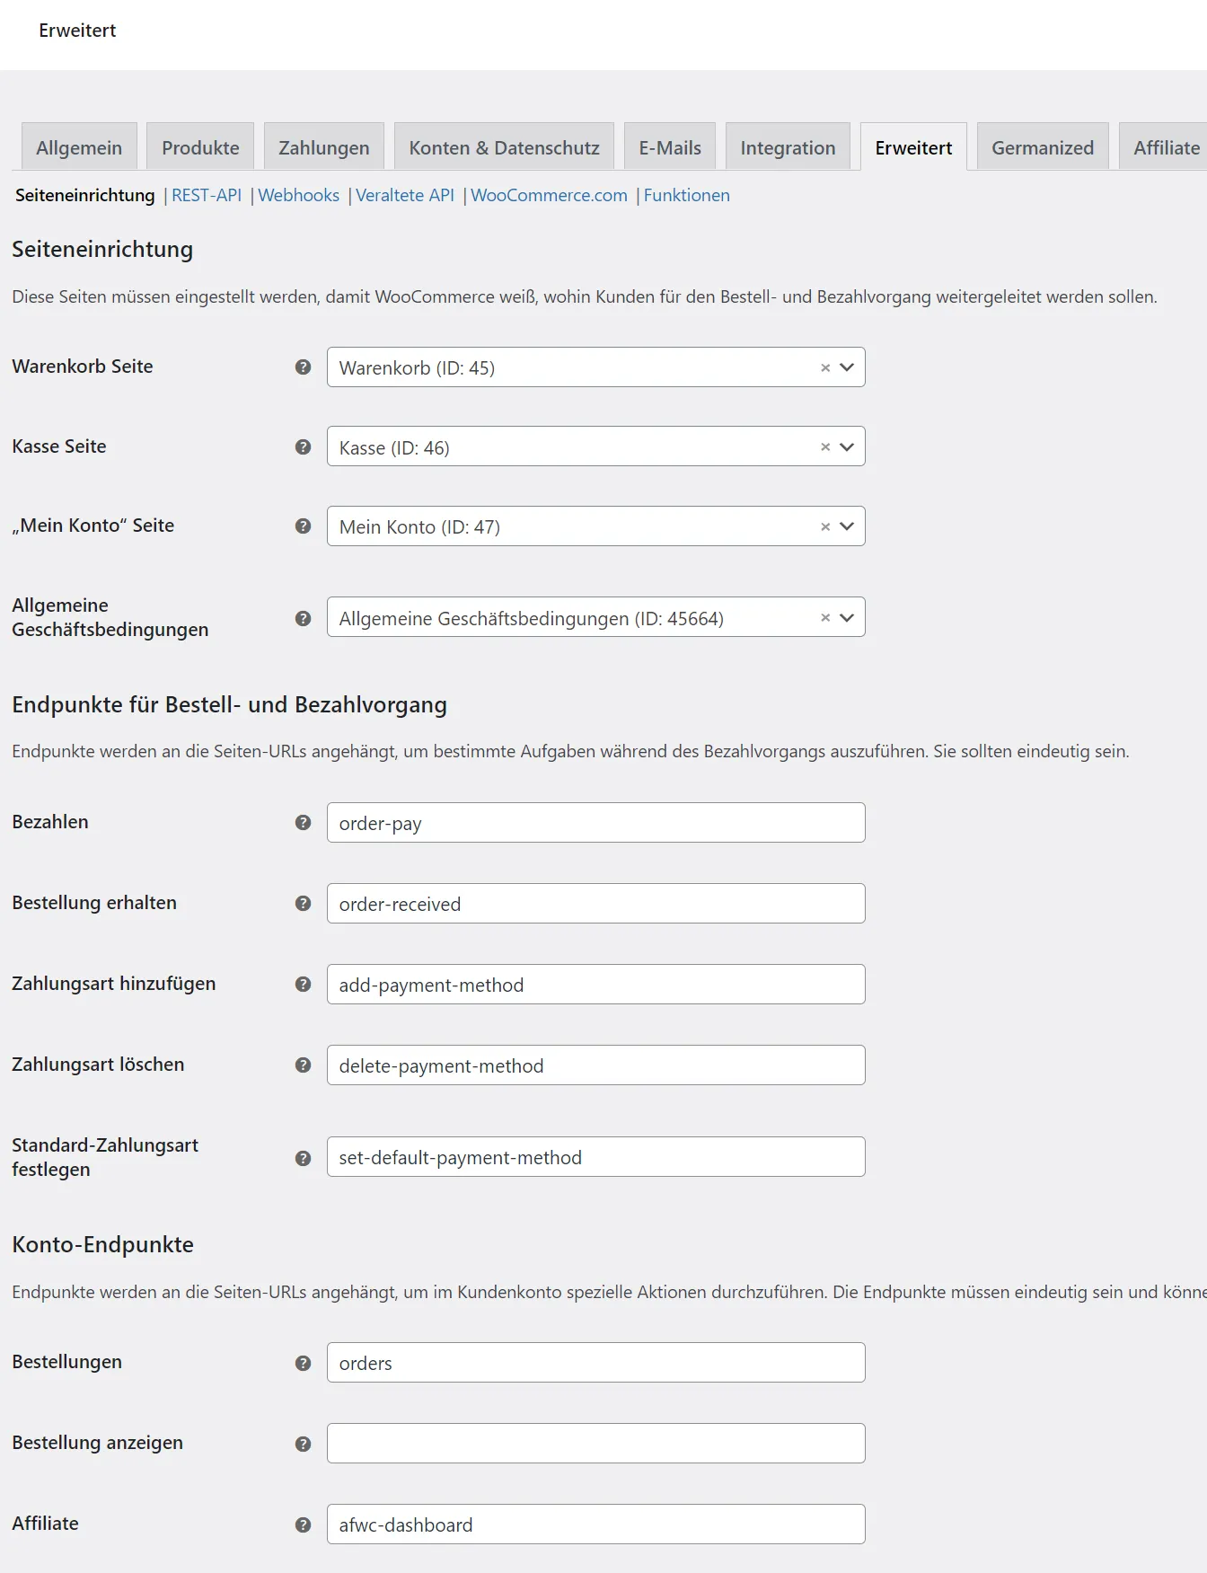Screen dimensions: 1207x1573
Task: Open the REST-API section link
Action: [207, 195]
